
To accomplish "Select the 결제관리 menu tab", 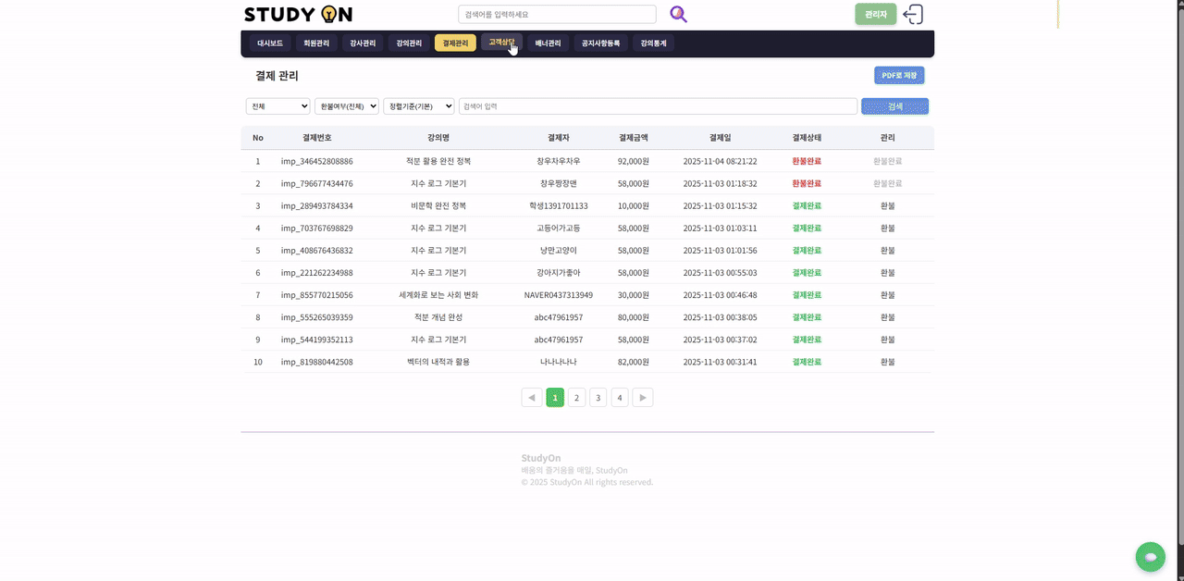I will 455,43.
